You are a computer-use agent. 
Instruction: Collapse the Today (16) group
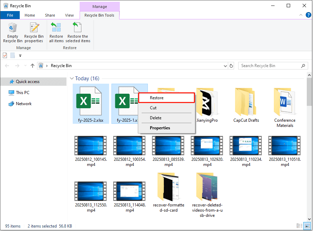tap(72, 78)
